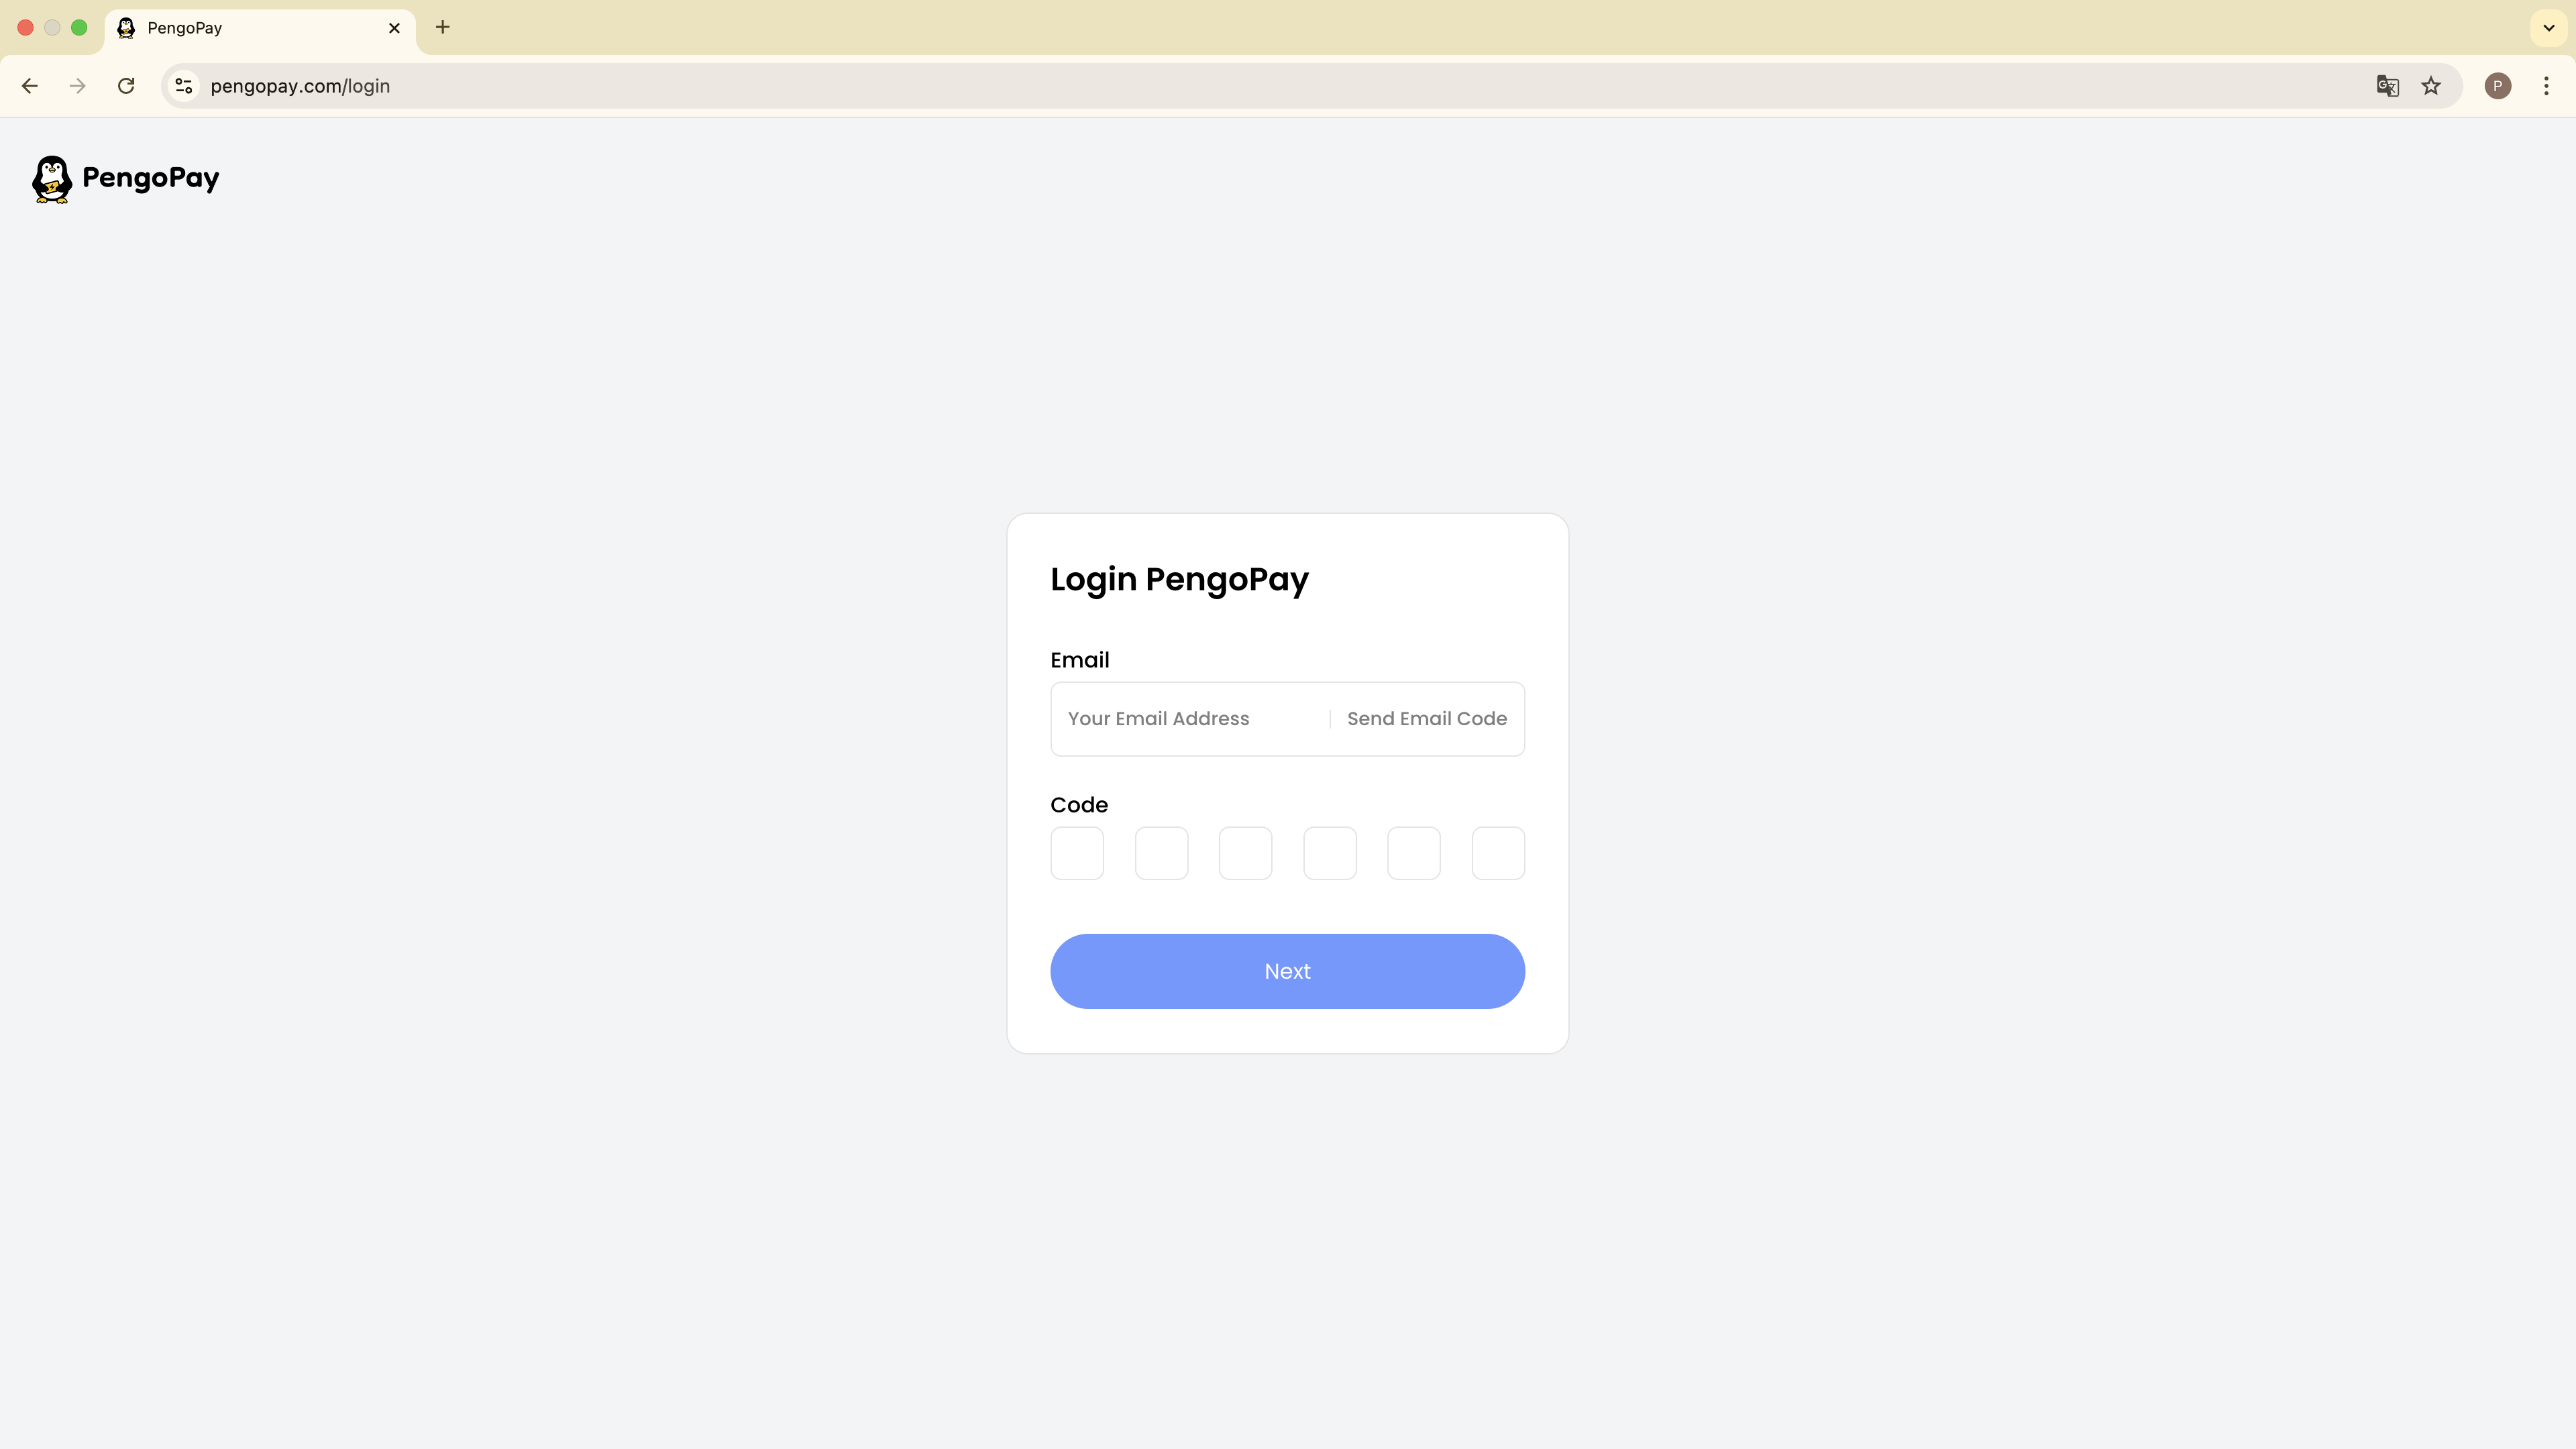The width and height of the screenshot is (2576, 1449).
Task: Bookmark this page with the star icon
Action: pos(2431,86)
